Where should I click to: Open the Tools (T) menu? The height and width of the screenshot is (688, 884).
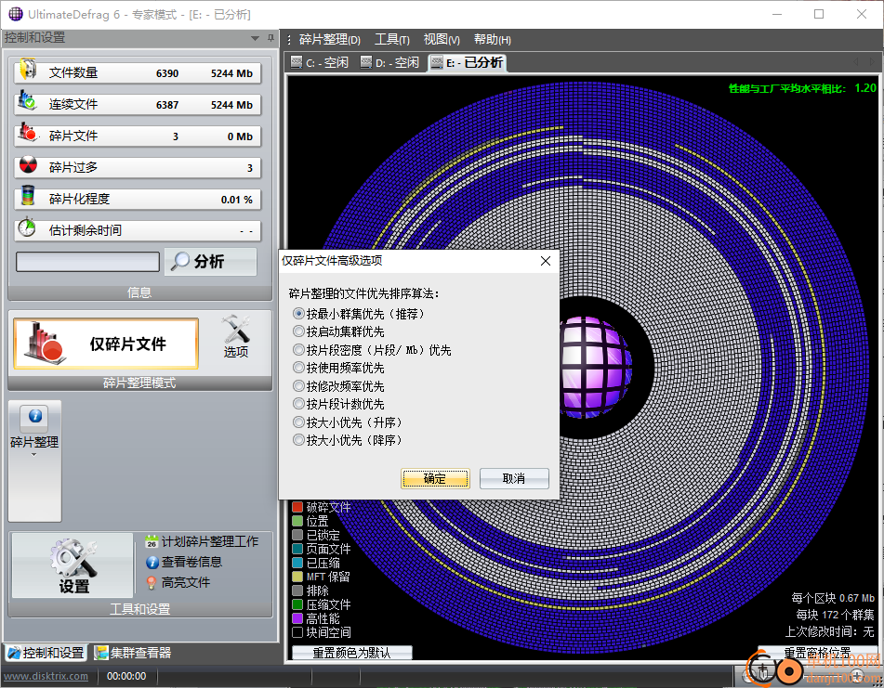[x=392, y=39]
